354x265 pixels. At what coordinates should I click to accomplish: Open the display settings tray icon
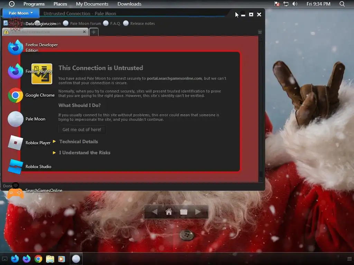(286, 4)
